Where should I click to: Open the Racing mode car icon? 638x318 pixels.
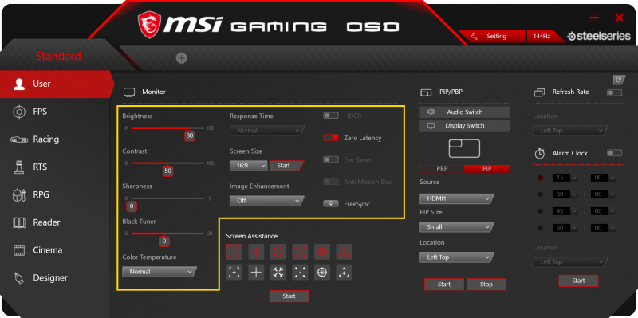pyautogui.click(x=19, y=139)
